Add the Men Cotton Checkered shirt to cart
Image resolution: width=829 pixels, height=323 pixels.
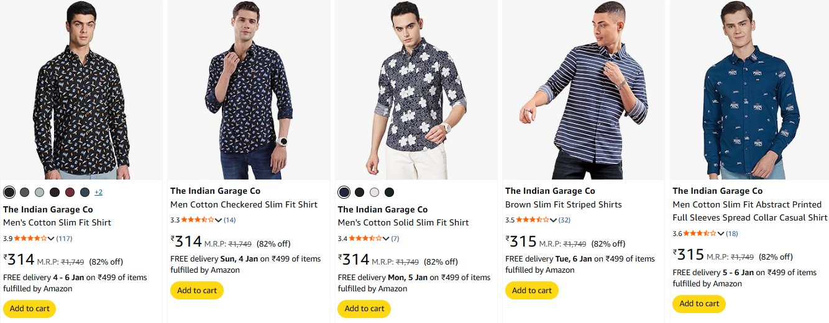(197, 290)
